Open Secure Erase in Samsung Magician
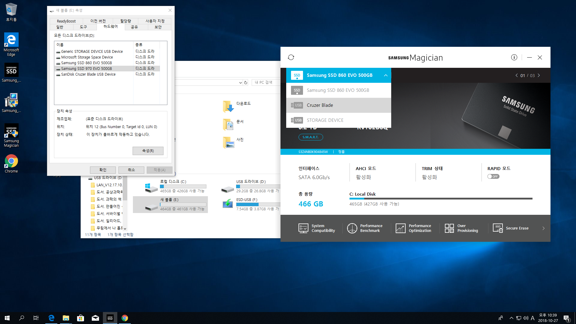Image resolution: width=576 pixels, height=324 pixels. coord(511,228)
